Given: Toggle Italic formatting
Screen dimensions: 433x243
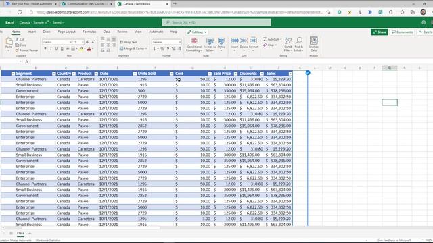Looking at the screenshot, I should pyautogui.click(x=51, y=49).
